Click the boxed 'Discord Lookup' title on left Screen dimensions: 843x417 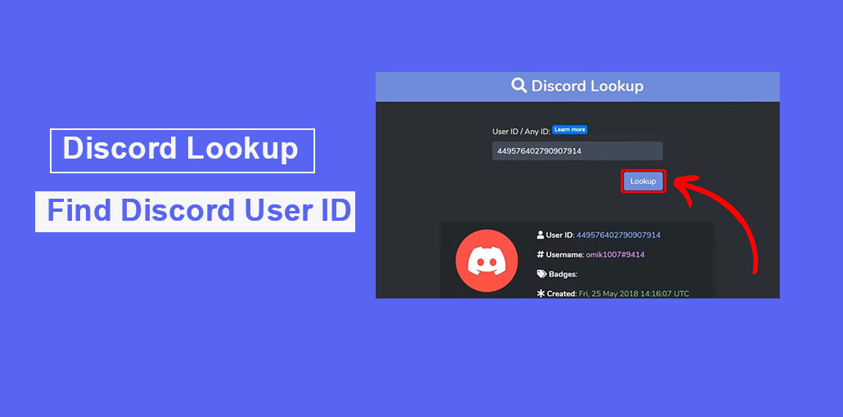(x=181, y=148)
